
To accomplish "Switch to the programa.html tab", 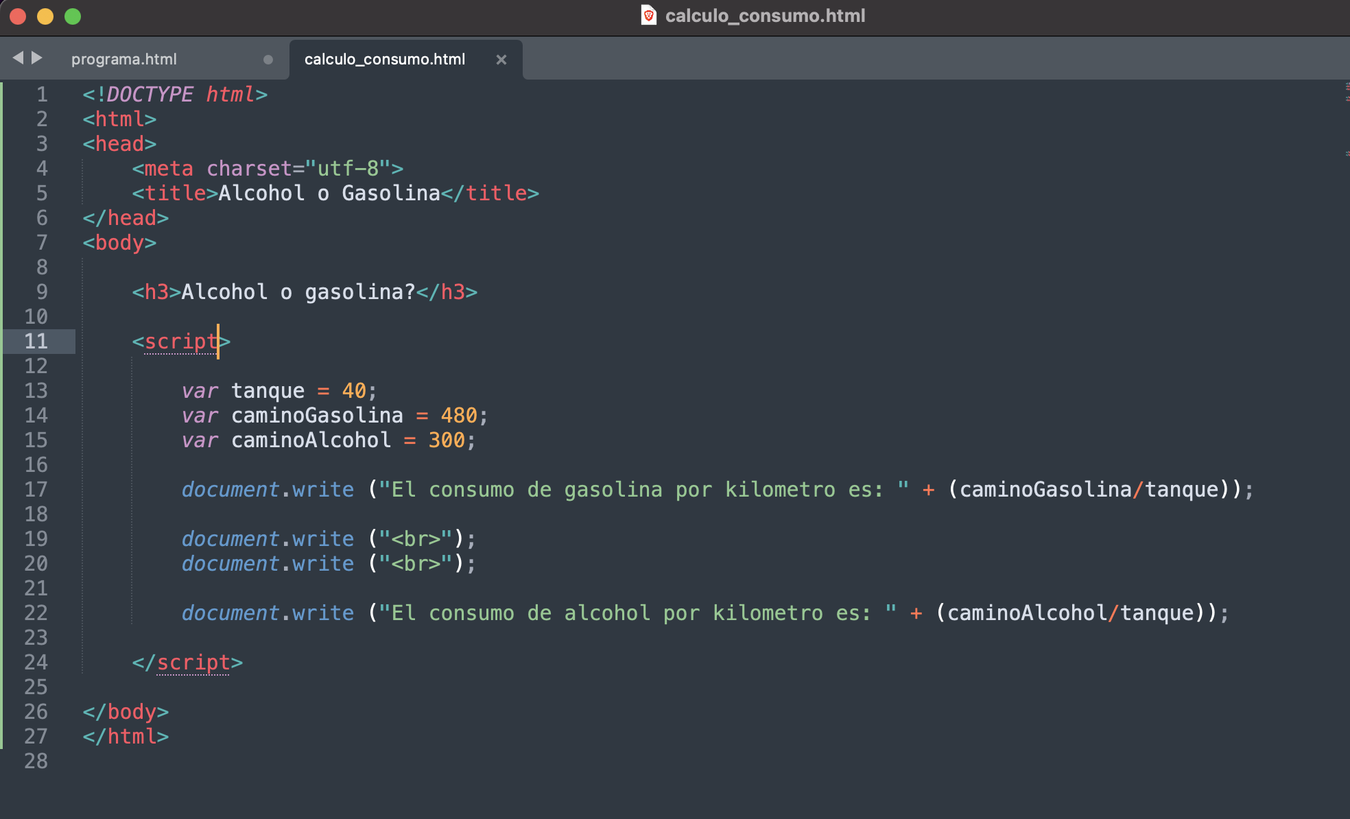I will pos(124,59).
